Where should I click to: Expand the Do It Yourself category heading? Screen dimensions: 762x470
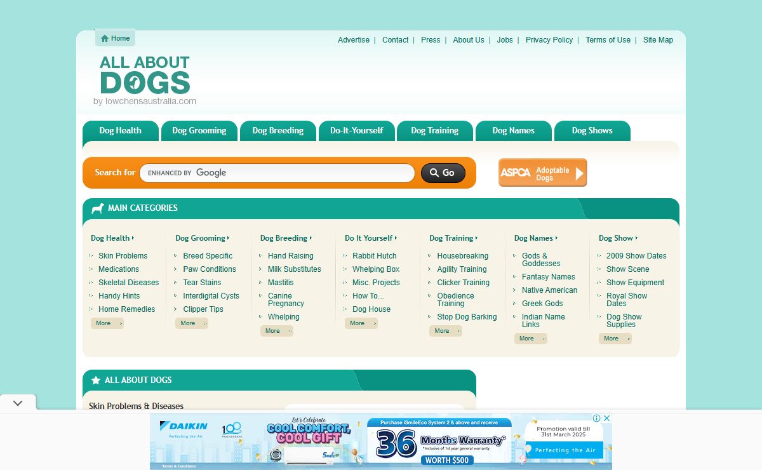pos(371,238)
